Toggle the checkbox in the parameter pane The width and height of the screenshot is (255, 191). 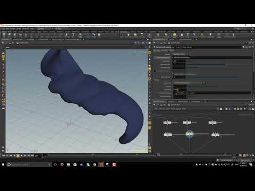pyautogui.click(x=173, y=74)
